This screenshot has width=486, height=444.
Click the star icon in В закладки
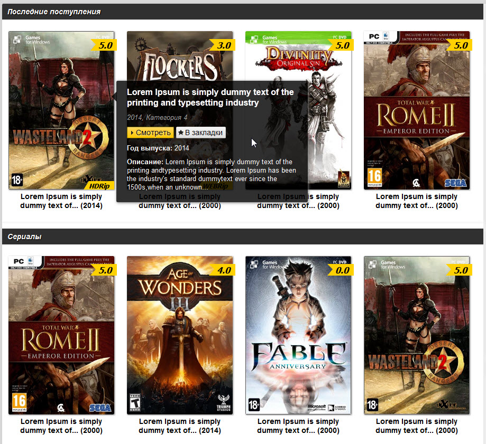[x=181, y=133]
